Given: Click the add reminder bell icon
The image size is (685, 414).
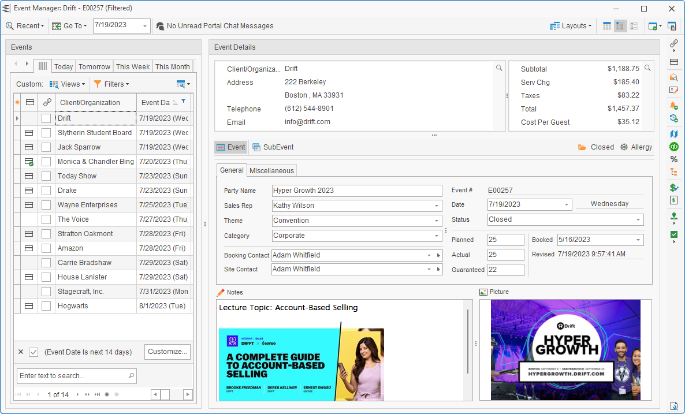Looking at the screenshot, I should click(x=674, y=105).
